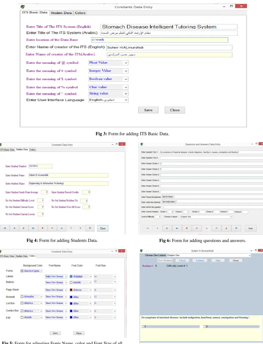Click Enter Question Text 1 field
The image size is (263, 344).
pyautogui.click(x=211, y=152)
